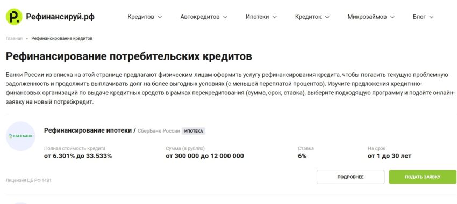The width and height of the screenshot is (457, 204).
Task: Click the Рефинансируй.рф site name text
Action: [60, 17]
